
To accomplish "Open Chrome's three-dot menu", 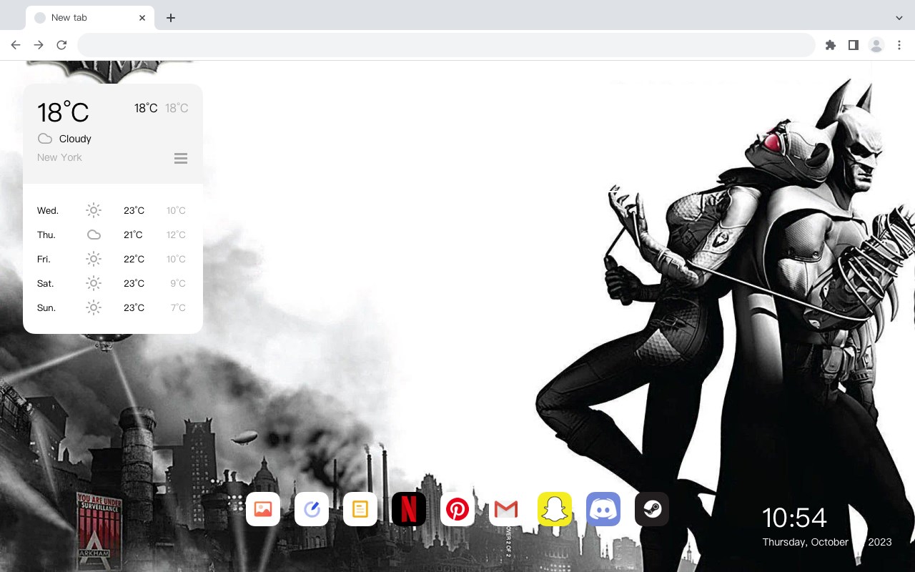I will click(x=899, y=45).
